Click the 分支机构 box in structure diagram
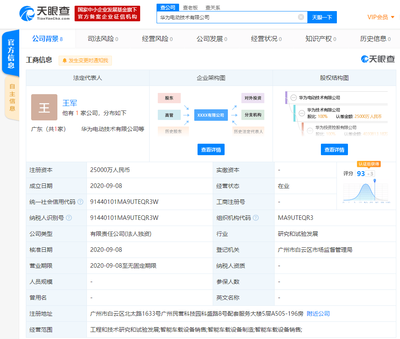 [x=253, y=115]
